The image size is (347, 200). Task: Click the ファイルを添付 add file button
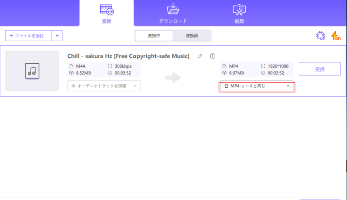[29, 36]
